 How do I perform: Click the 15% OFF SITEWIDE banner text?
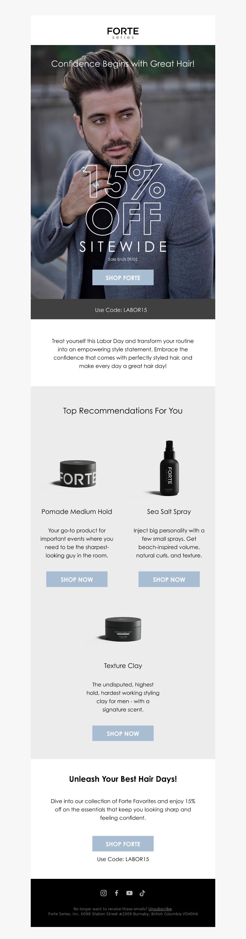point(123,208)
